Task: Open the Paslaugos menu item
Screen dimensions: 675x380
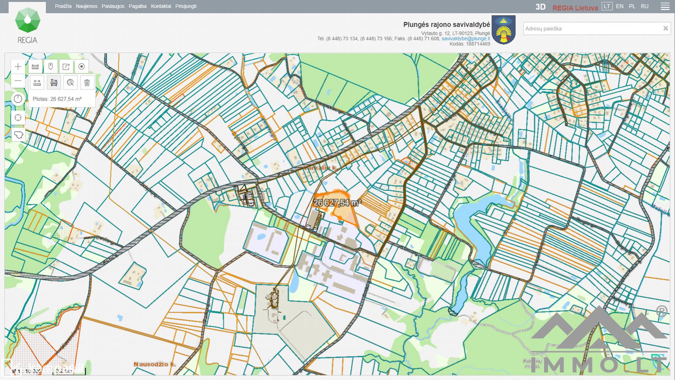Action: click(113, 6)
